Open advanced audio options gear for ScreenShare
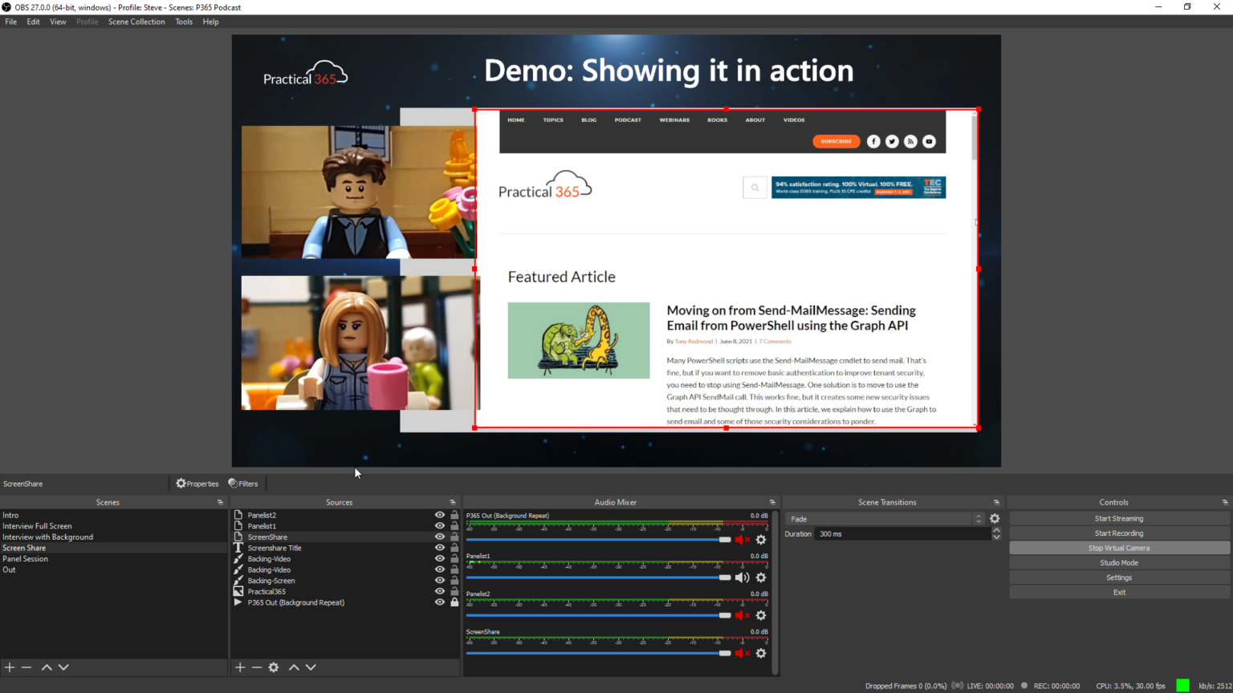This screenshot has height=693, width=1233. [761, 653]
